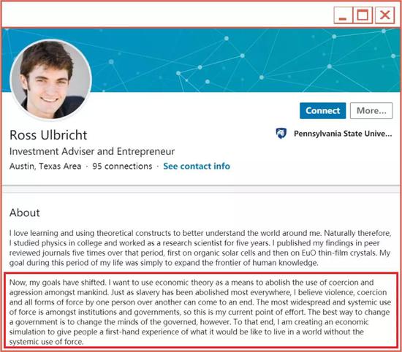The width and height of the screenshot is (402, 352).
Task: Select the Ross Ulbricht name heading
Action: coord(48,135)
